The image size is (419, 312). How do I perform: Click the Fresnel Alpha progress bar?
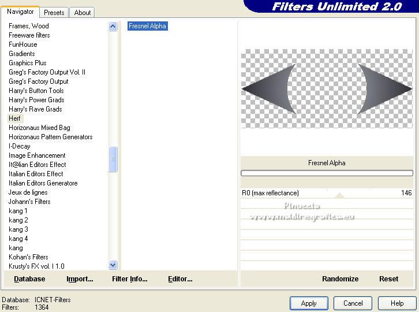[327, 173]
